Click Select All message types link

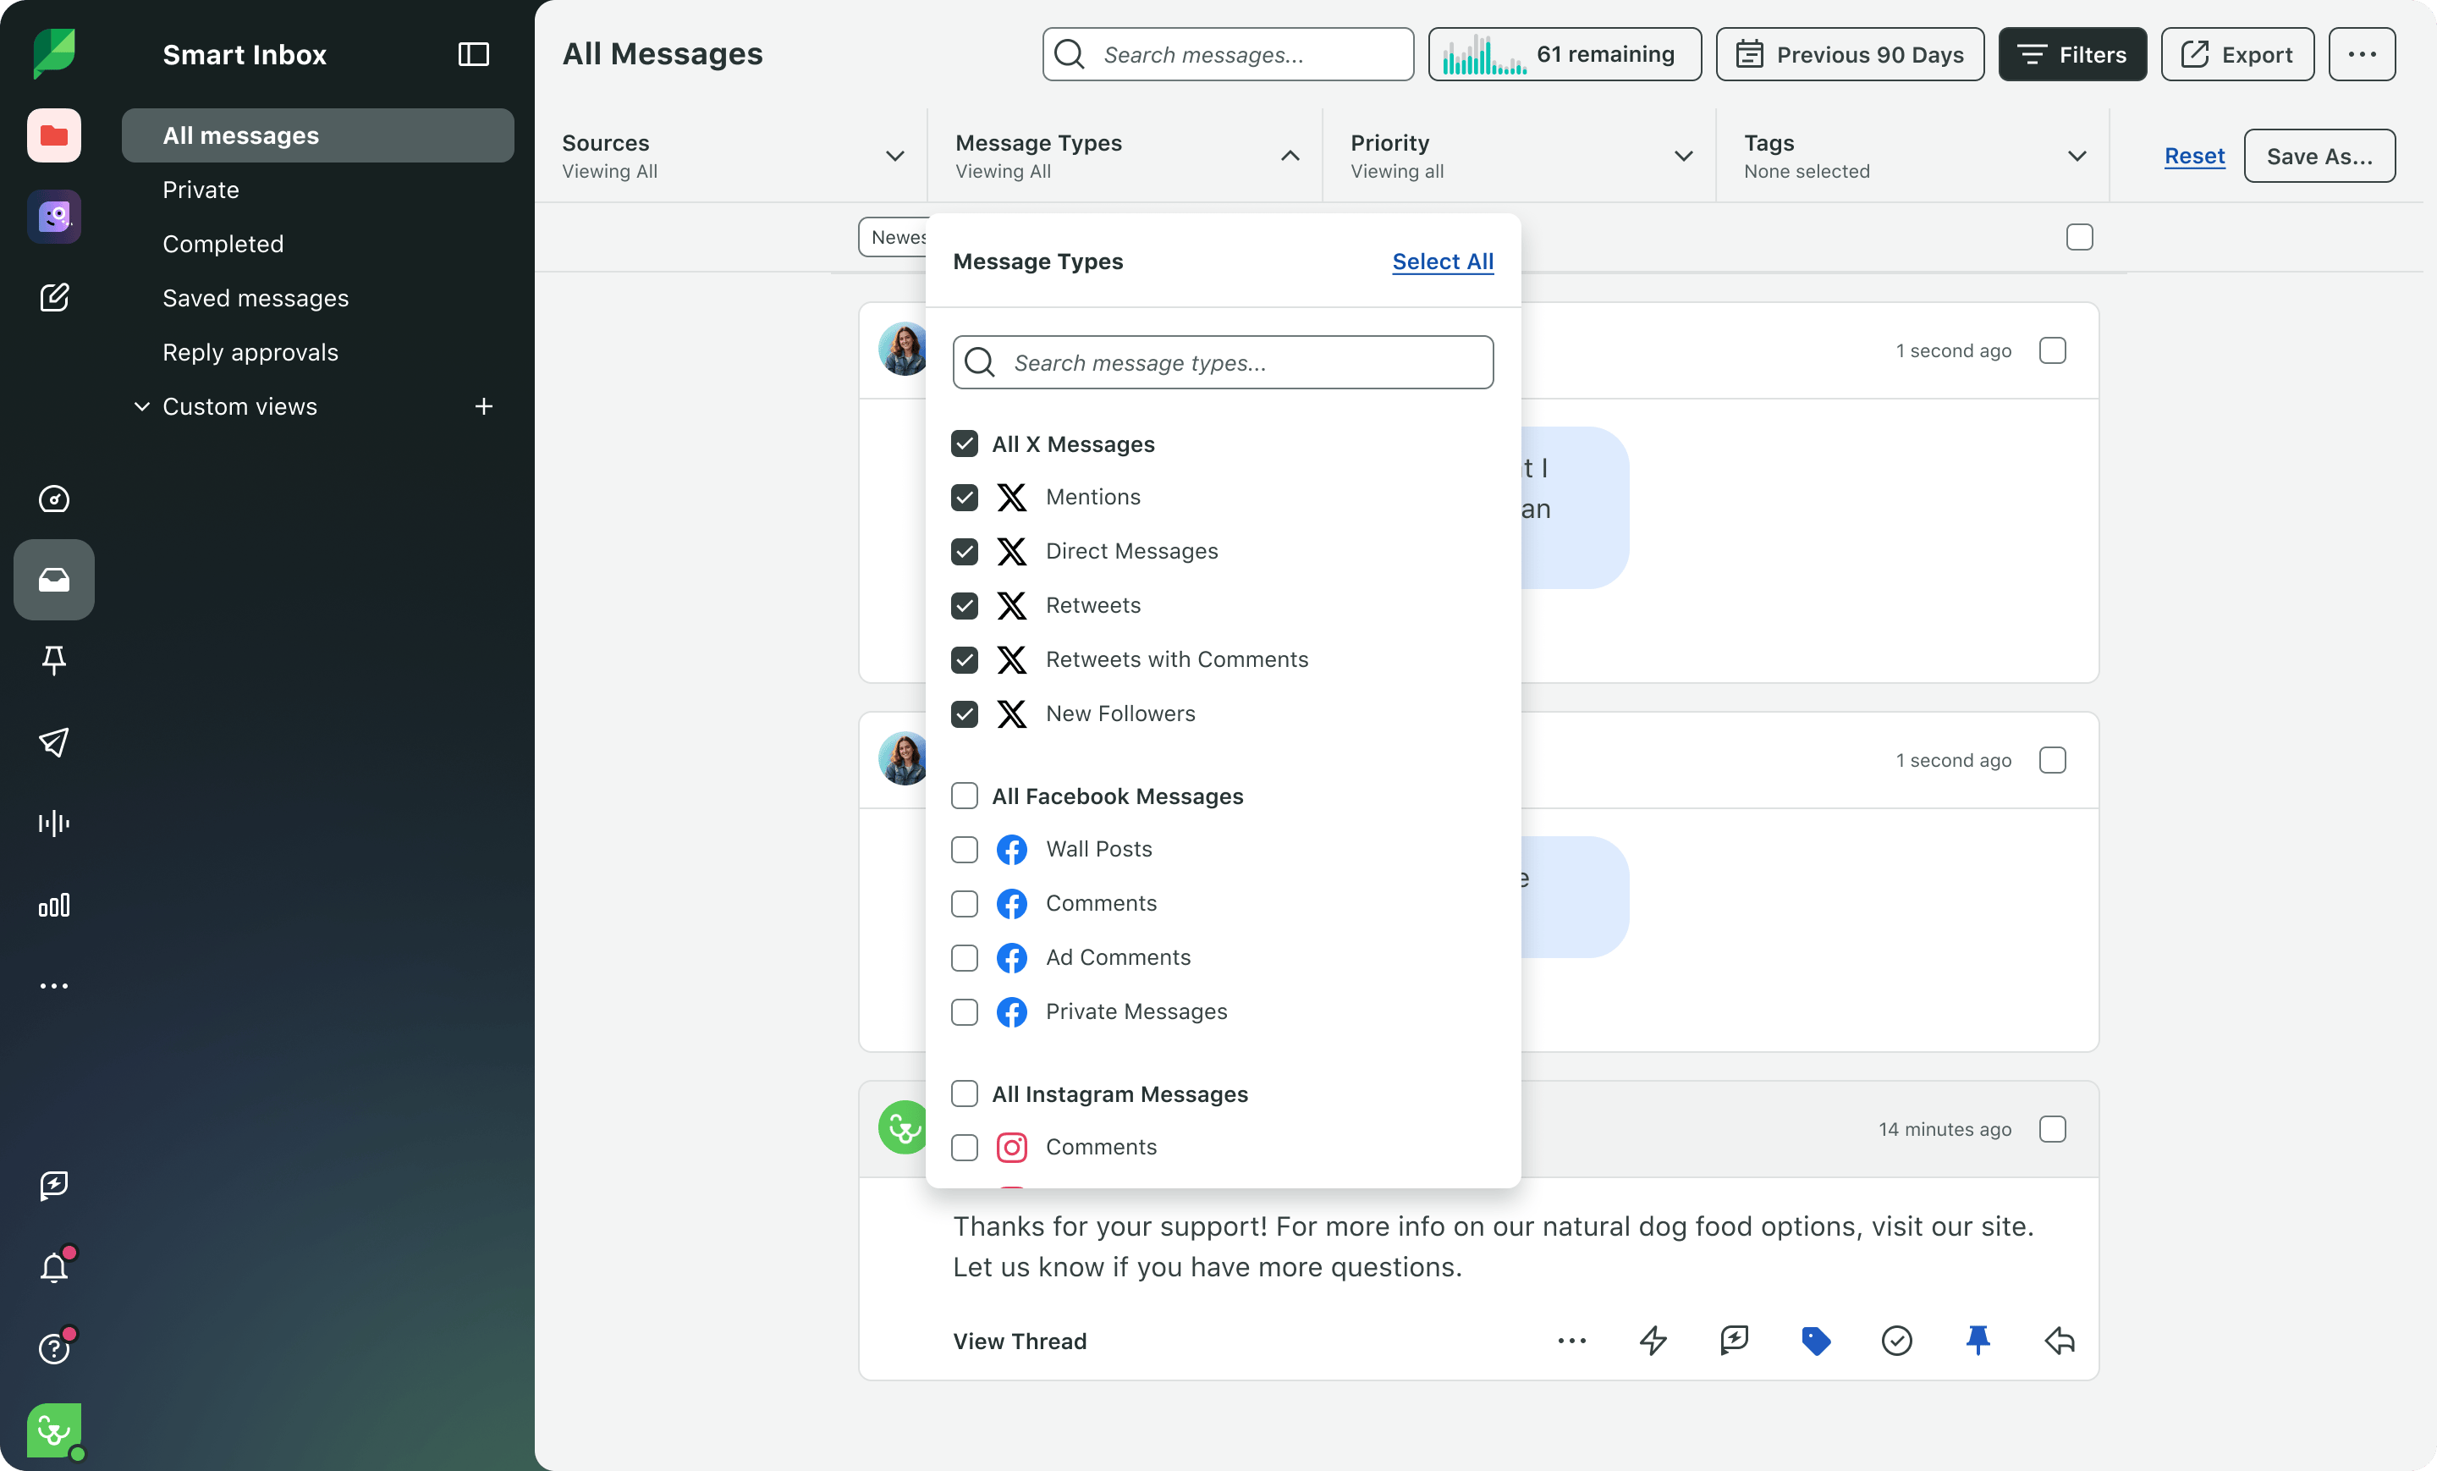pos(1443,262)
